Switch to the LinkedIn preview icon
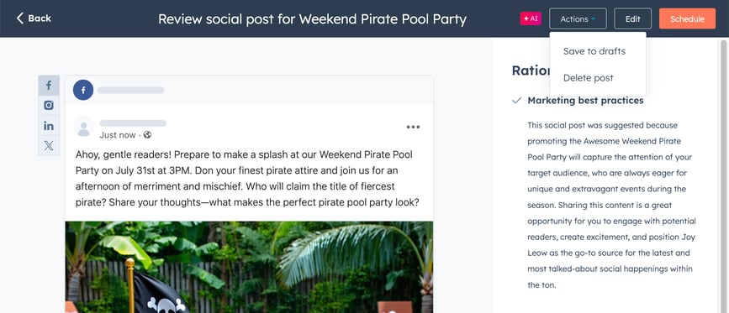Viewport: 729px width, 313px height. (49, 126)
